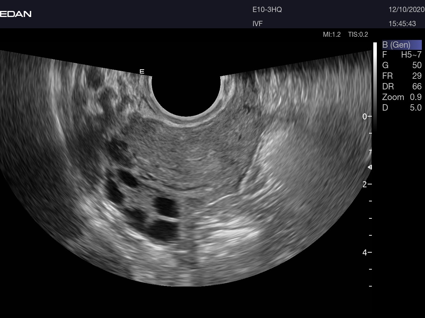Image resolution: width=425 pixels, height=318 pixels.
Task: Click the E10-3HQ probe label
Action: click(267, 10)
